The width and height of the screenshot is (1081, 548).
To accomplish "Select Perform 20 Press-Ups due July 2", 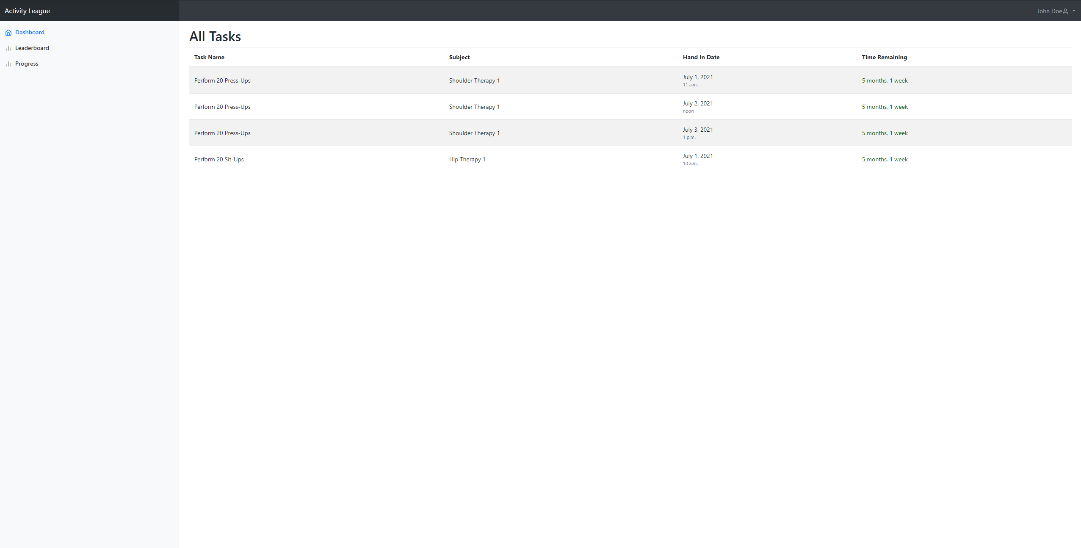I will (222, 107).
